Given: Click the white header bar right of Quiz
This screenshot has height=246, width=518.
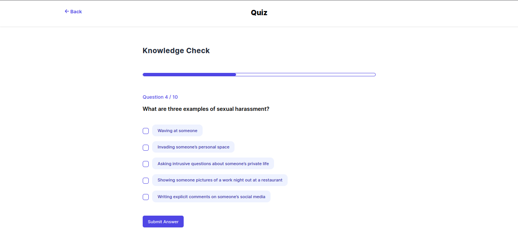Looking at the screenshot, I should click(379, 13).
